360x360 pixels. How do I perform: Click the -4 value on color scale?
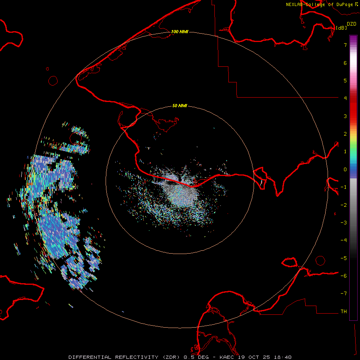coord(344,240)
